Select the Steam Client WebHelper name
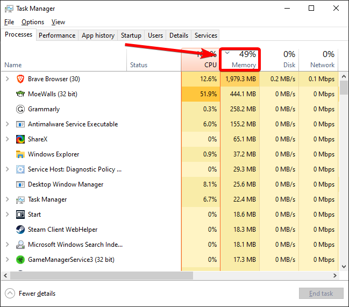This screenshot has height=307, width=349. pos(62,230)
